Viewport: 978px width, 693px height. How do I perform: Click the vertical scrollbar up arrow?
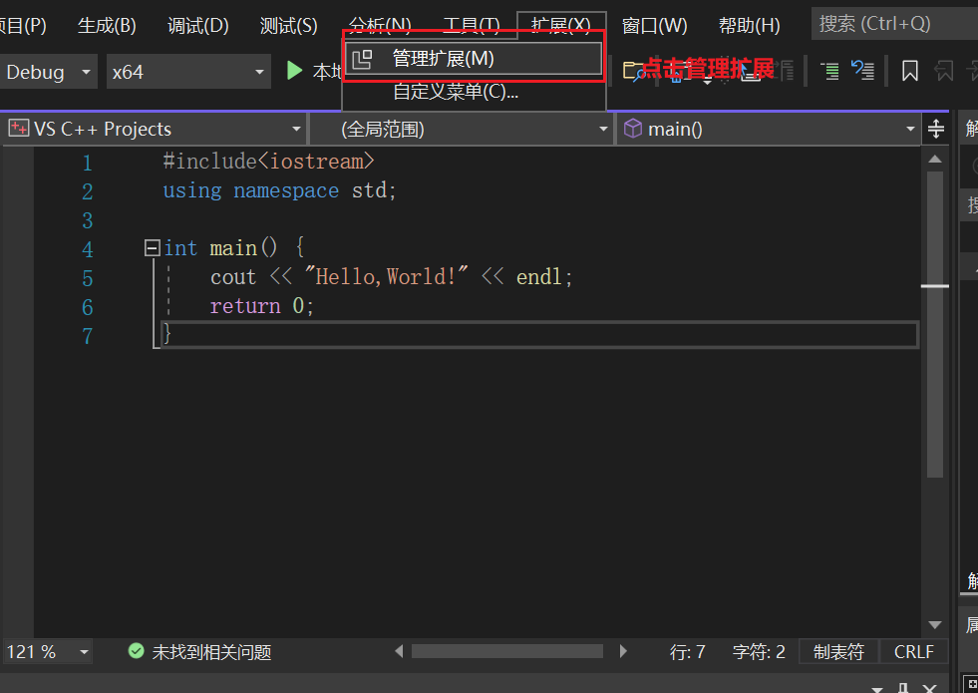click(935, 160)
